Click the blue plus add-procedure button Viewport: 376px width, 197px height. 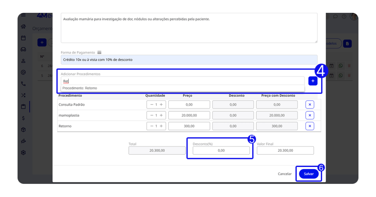(x=313, y=81)
